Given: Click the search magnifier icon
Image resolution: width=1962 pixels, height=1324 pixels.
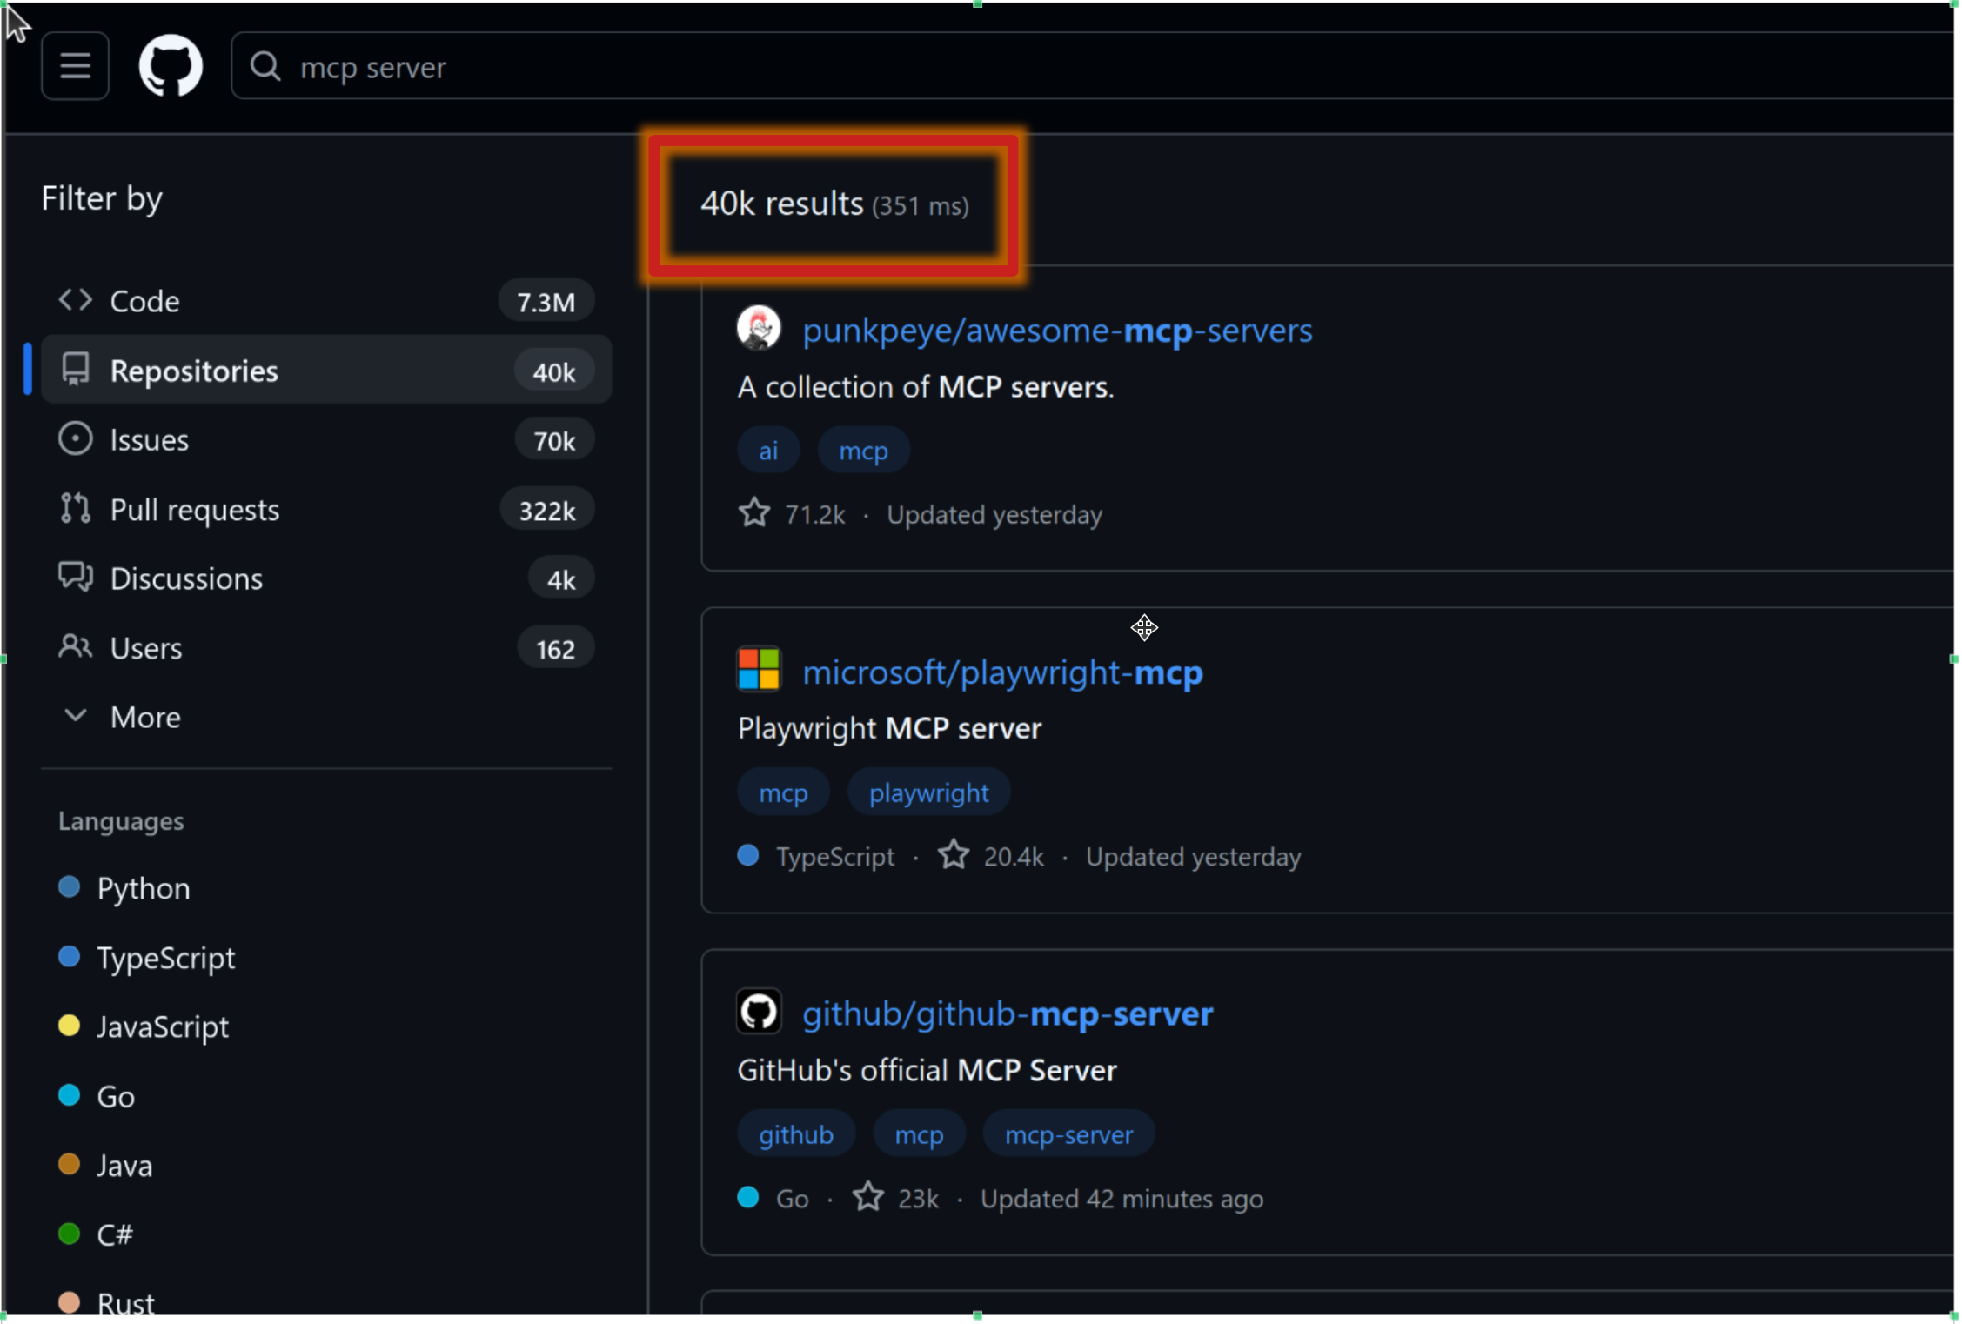Looking at the screenshot, I should [266, 67].
